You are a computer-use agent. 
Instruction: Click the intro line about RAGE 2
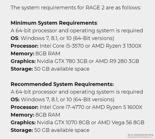click(x=76, y=8)
